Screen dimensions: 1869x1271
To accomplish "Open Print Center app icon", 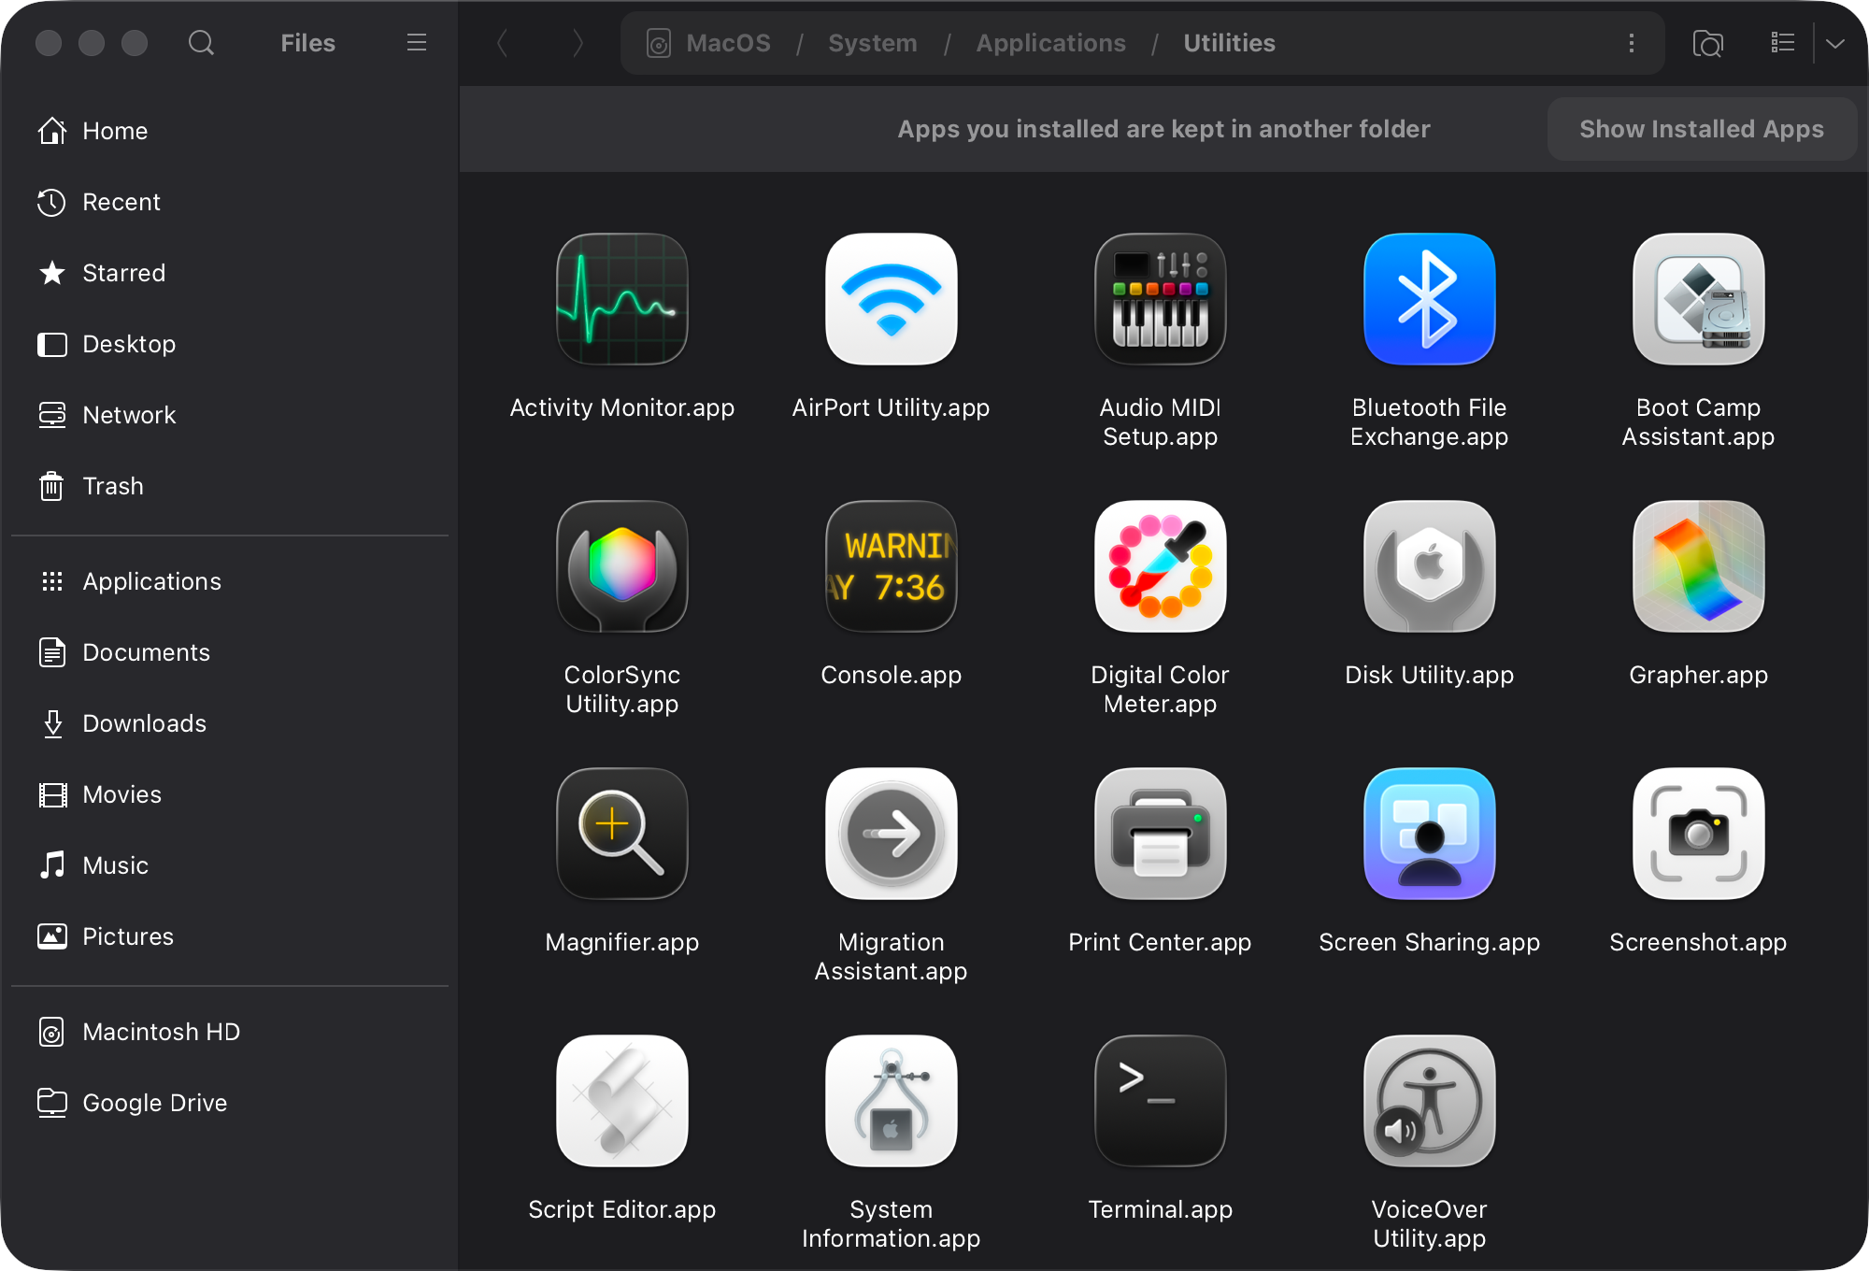I will pyautogui.click(x=1160, y=834).
